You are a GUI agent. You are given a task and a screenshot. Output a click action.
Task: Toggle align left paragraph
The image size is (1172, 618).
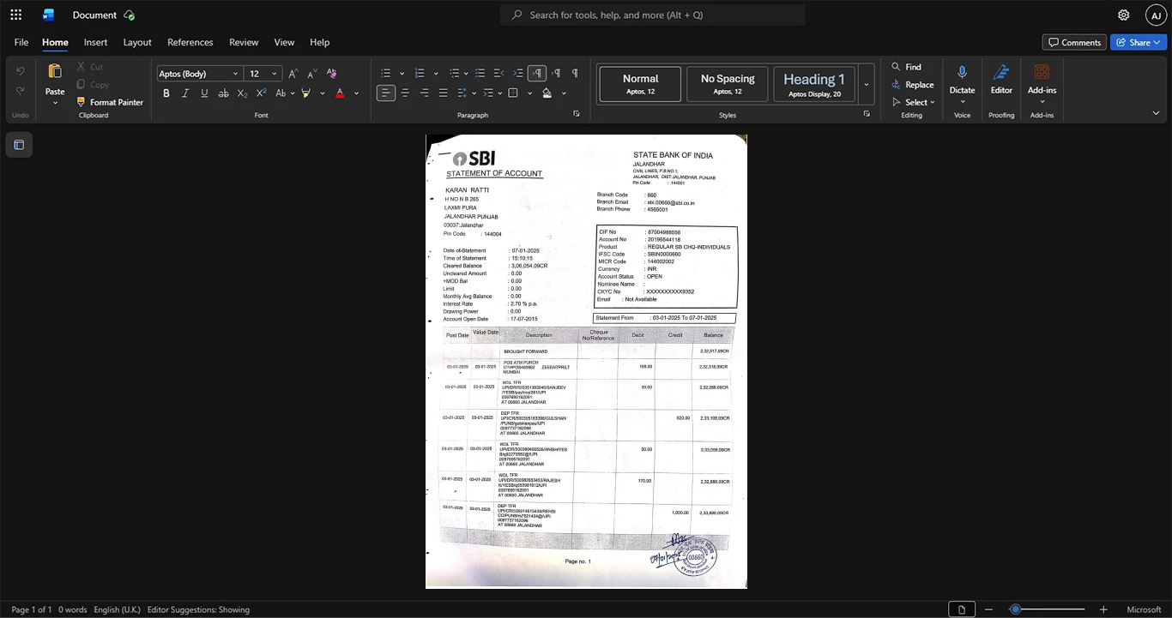tap(386, 93)
